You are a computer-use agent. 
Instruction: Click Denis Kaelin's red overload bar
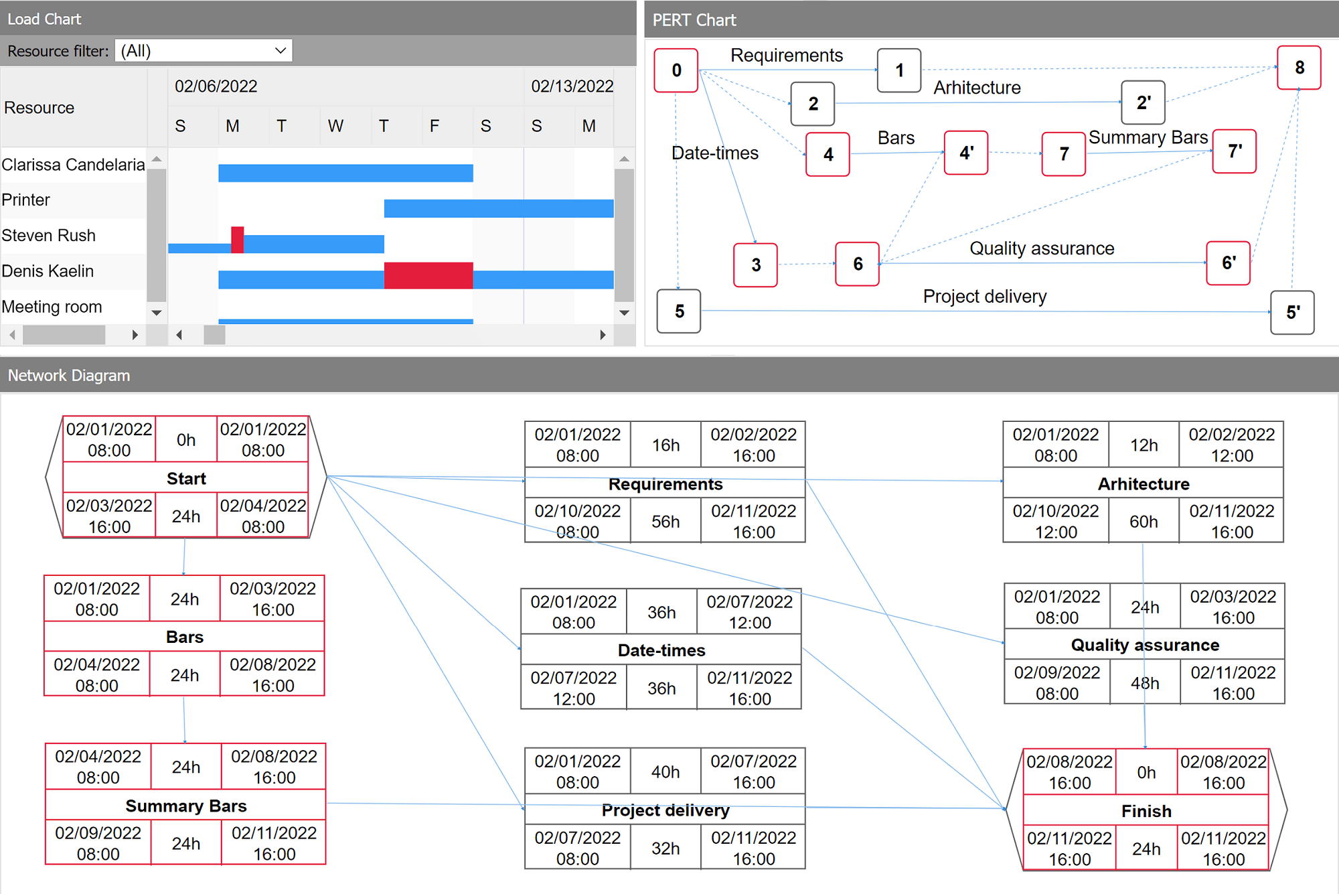[428, 272]
